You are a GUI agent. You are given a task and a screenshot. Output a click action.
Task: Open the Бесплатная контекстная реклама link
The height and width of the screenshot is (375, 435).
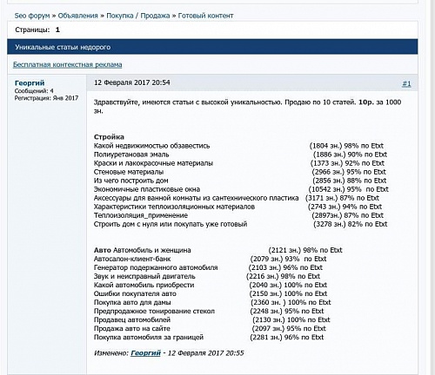(x=68, y=64)
